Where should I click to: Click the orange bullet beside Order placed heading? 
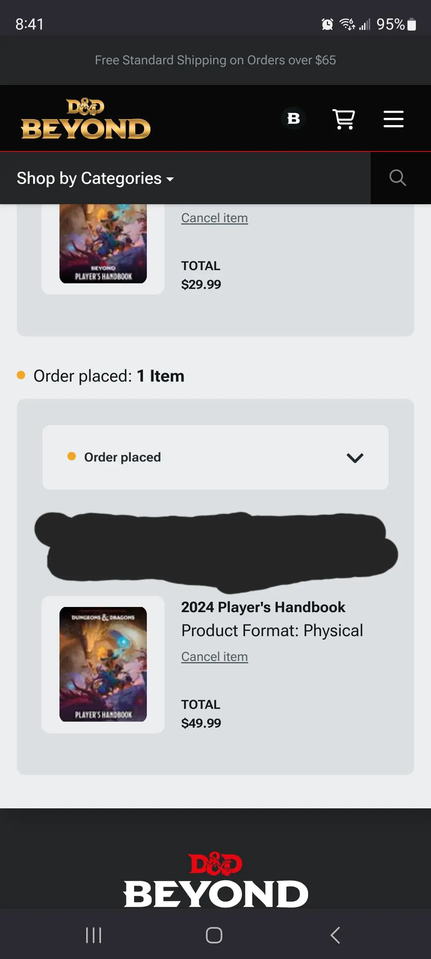[21, 375]
